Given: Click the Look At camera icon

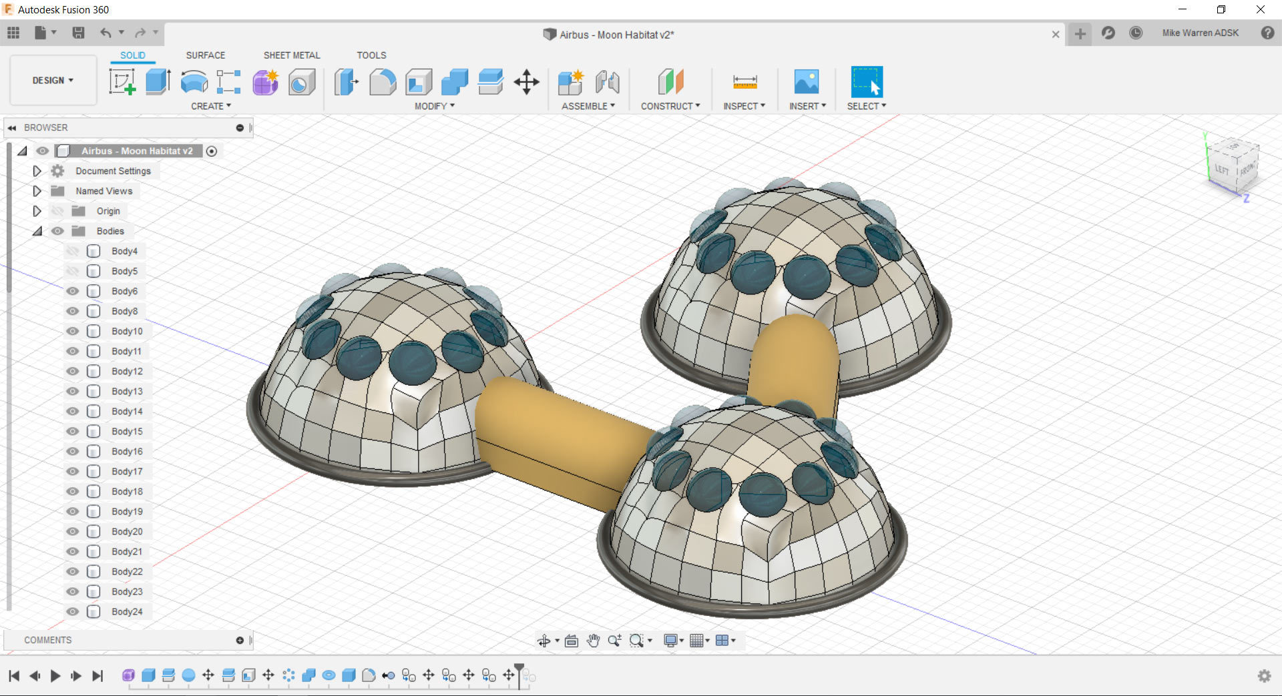Looking at the screenshot, I should (x=572, y=641).
